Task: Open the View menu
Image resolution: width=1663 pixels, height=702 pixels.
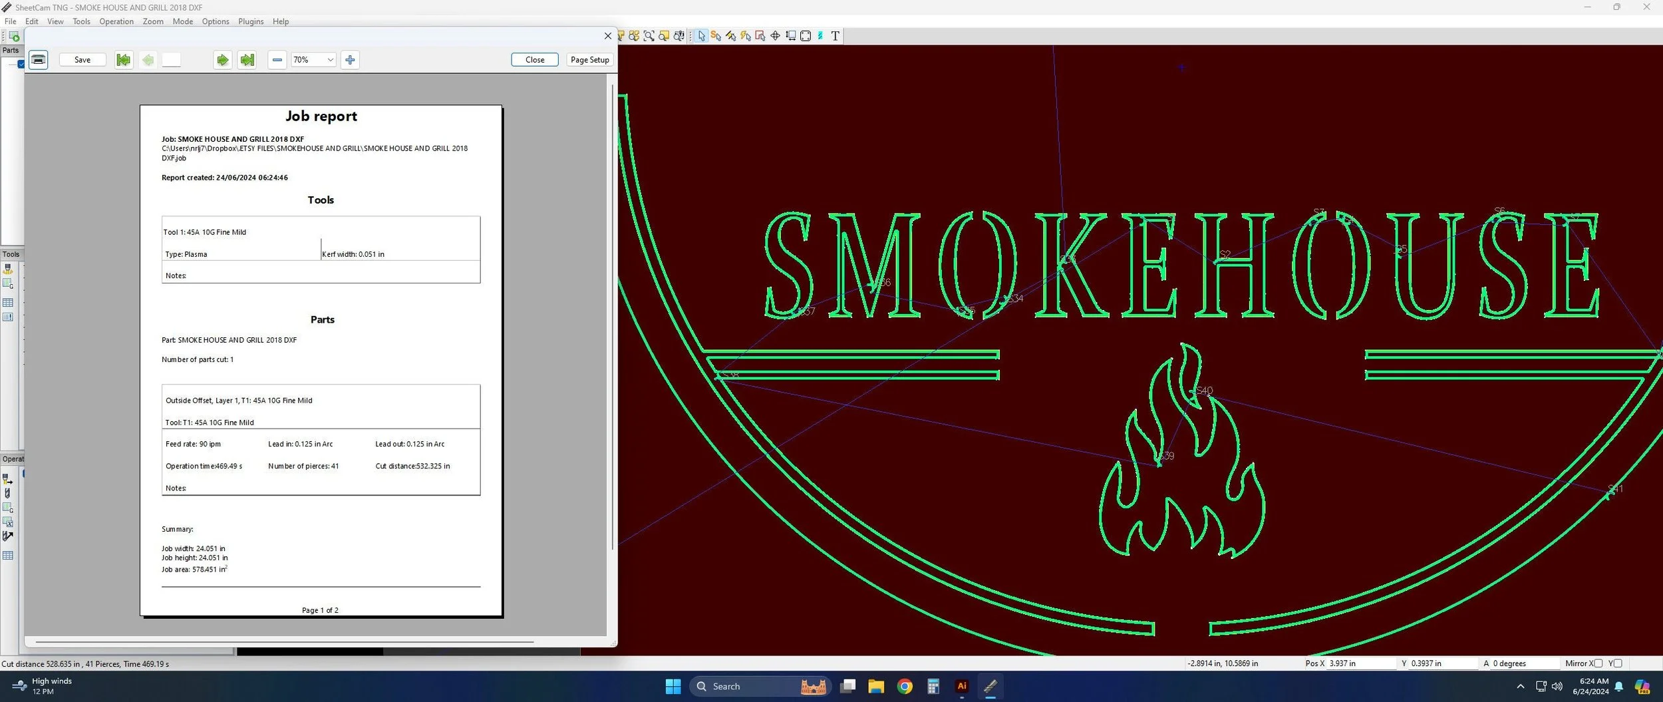Action: 56,21
